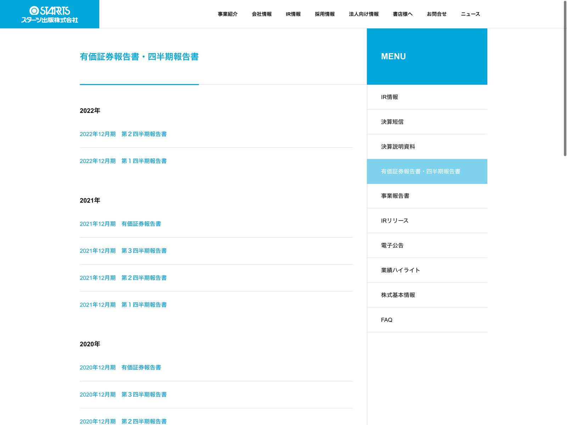Select 決算説明資料 in the side menu

coord(398,147)
